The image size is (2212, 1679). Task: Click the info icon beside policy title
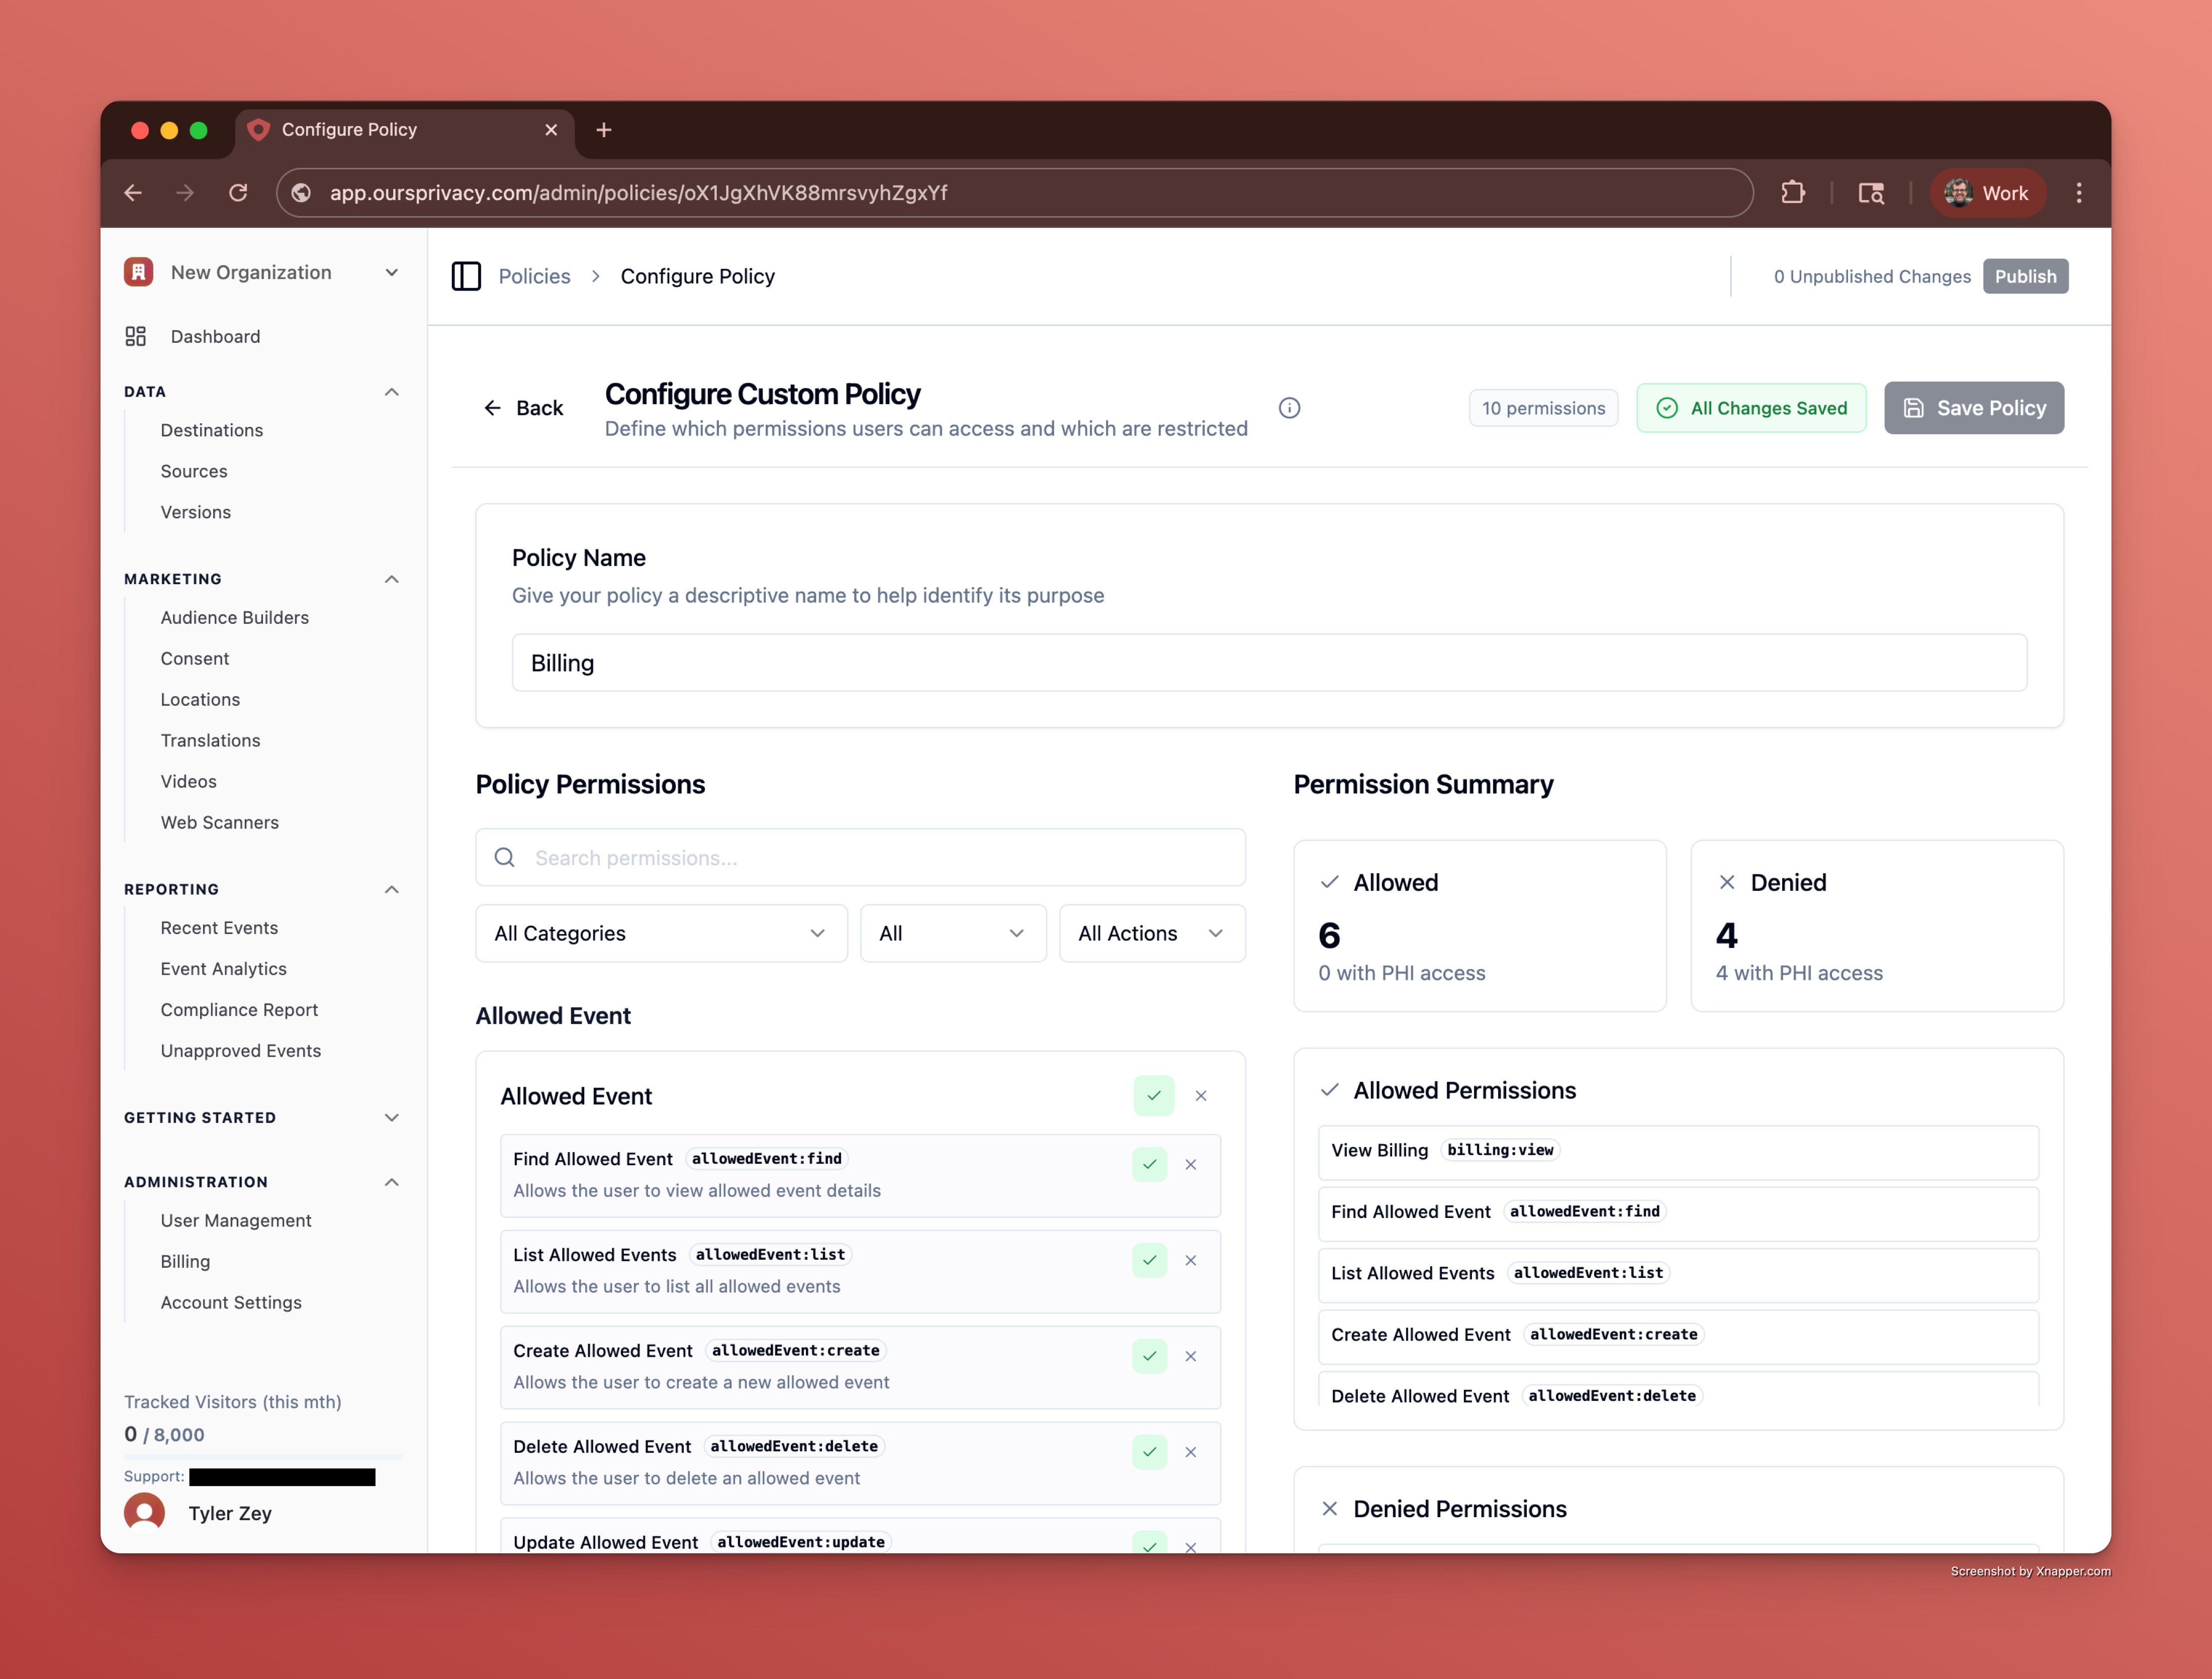(x=1289, y=408)
